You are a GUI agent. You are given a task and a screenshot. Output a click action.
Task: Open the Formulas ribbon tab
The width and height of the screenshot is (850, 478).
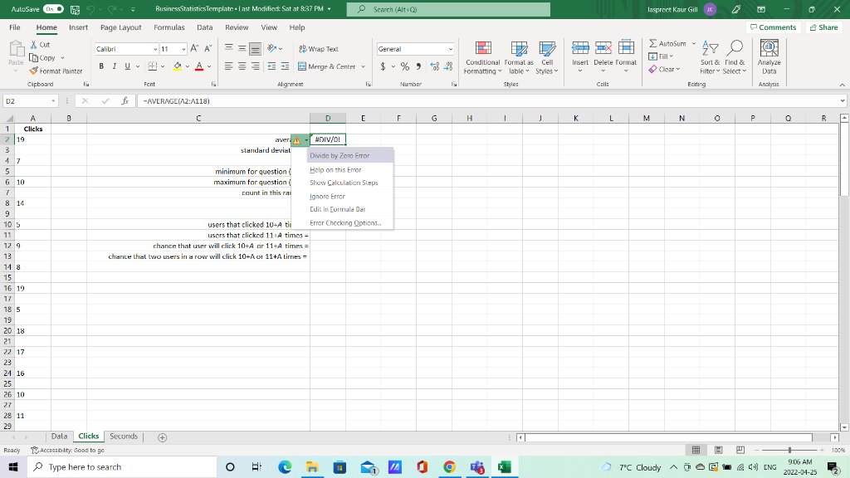coord(169,27)
